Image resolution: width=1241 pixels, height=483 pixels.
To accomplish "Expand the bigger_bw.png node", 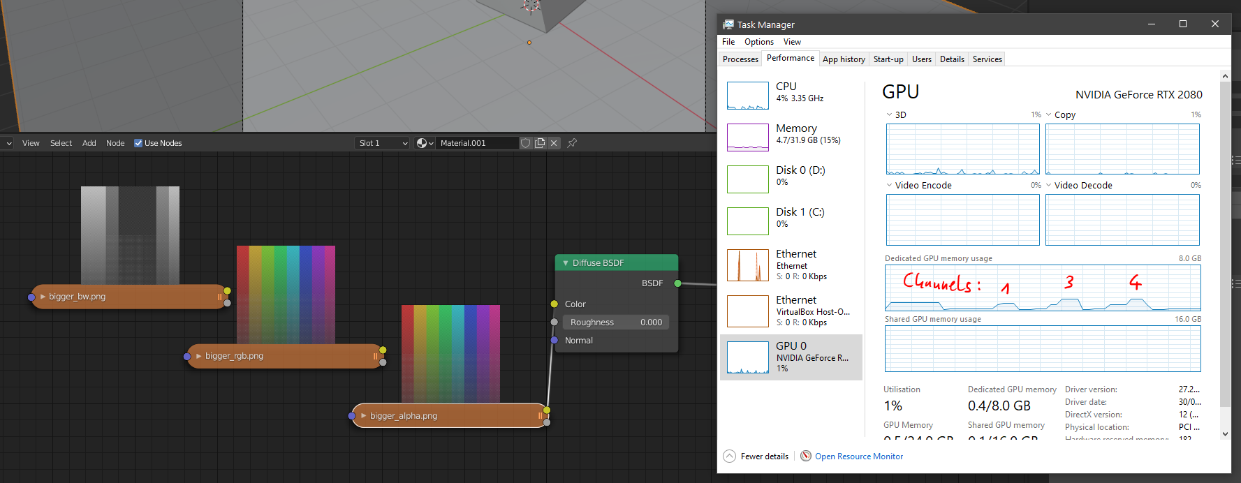I will (43, 297).
